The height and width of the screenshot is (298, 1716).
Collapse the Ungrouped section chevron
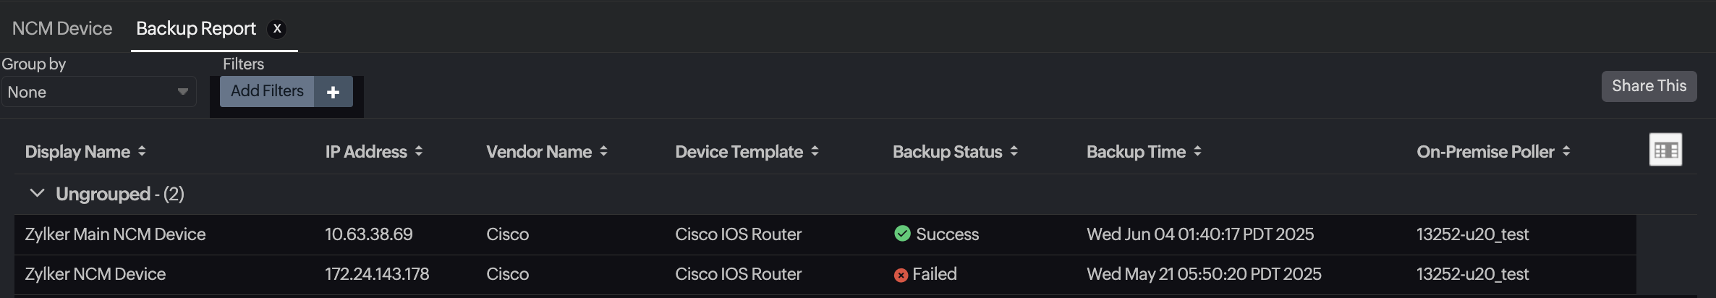tap(37, 193)
